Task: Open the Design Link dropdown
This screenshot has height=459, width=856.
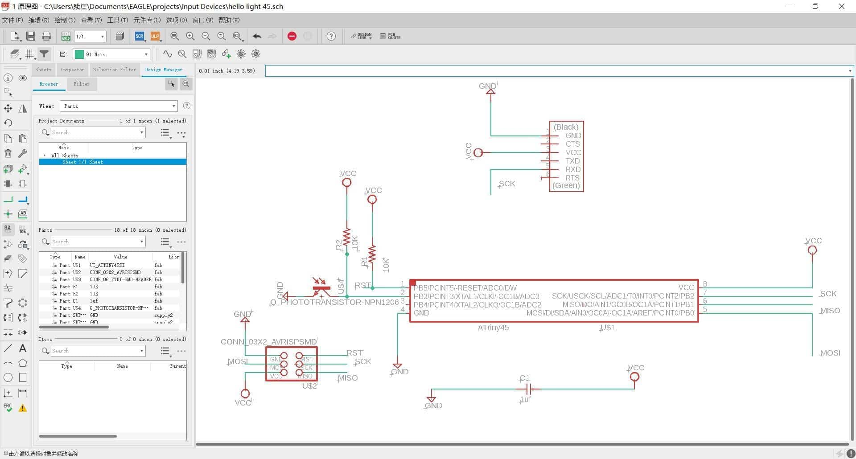Action: 362,36
